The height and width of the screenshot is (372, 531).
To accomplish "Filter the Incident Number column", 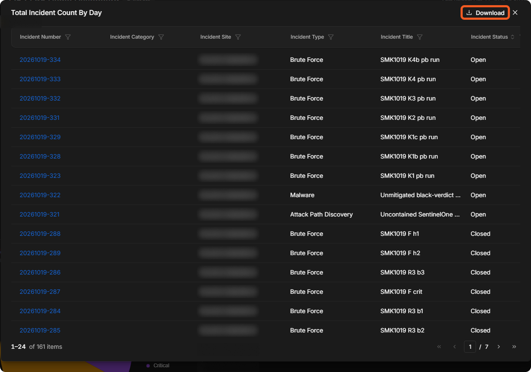I will tap(68, 37).
